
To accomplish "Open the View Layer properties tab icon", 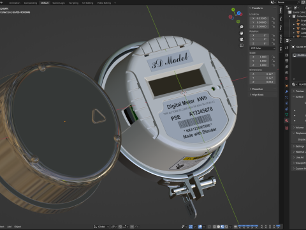I will (287, 66).
